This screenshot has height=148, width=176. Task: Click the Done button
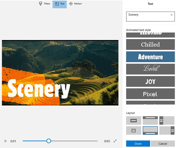pyautogui.click(x=138, y=144)
